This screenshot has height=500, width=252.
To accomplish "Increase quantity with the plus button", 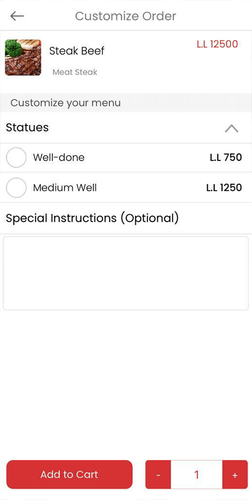I will pyautogui.click(x=235, y=475).
